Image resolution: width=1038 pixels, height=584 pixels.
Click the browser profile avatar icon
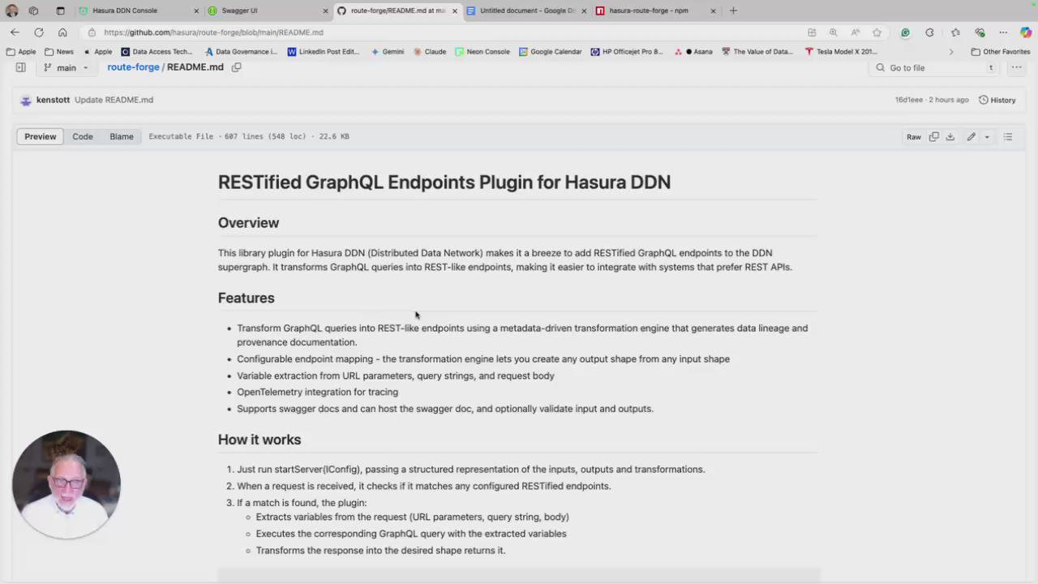(11, 11)
